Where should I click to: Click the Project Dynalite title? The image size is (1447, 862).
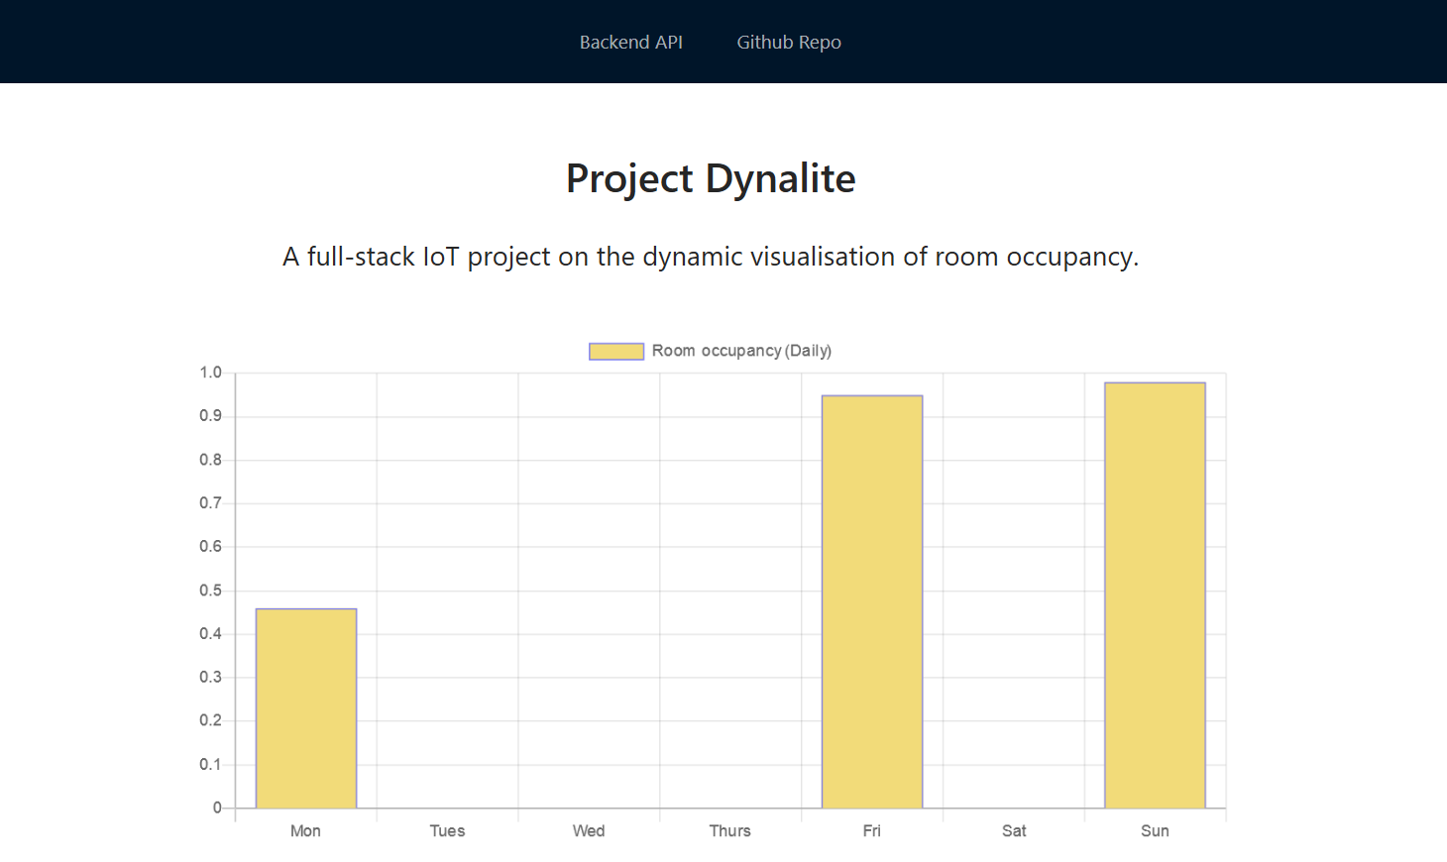tap(710, 179)
